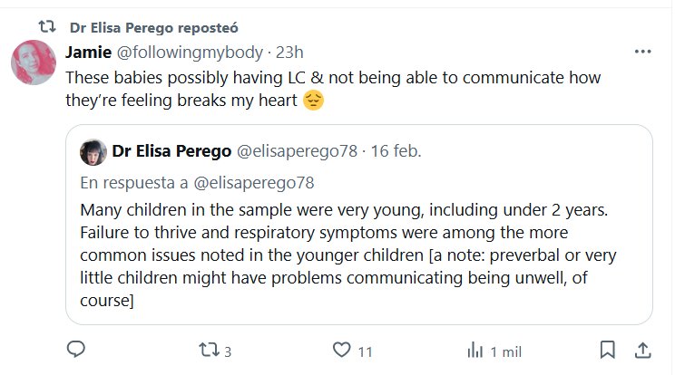Click the reply speech bubble icon
The image size is (675, 375).
click(77, 350)
